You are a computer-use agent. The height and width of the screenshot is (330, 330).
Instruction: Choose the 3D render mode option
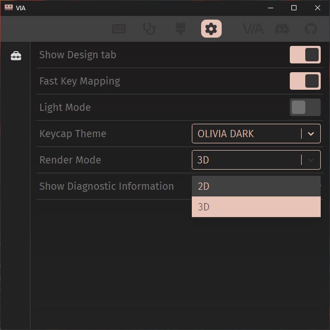coord(256,207)
